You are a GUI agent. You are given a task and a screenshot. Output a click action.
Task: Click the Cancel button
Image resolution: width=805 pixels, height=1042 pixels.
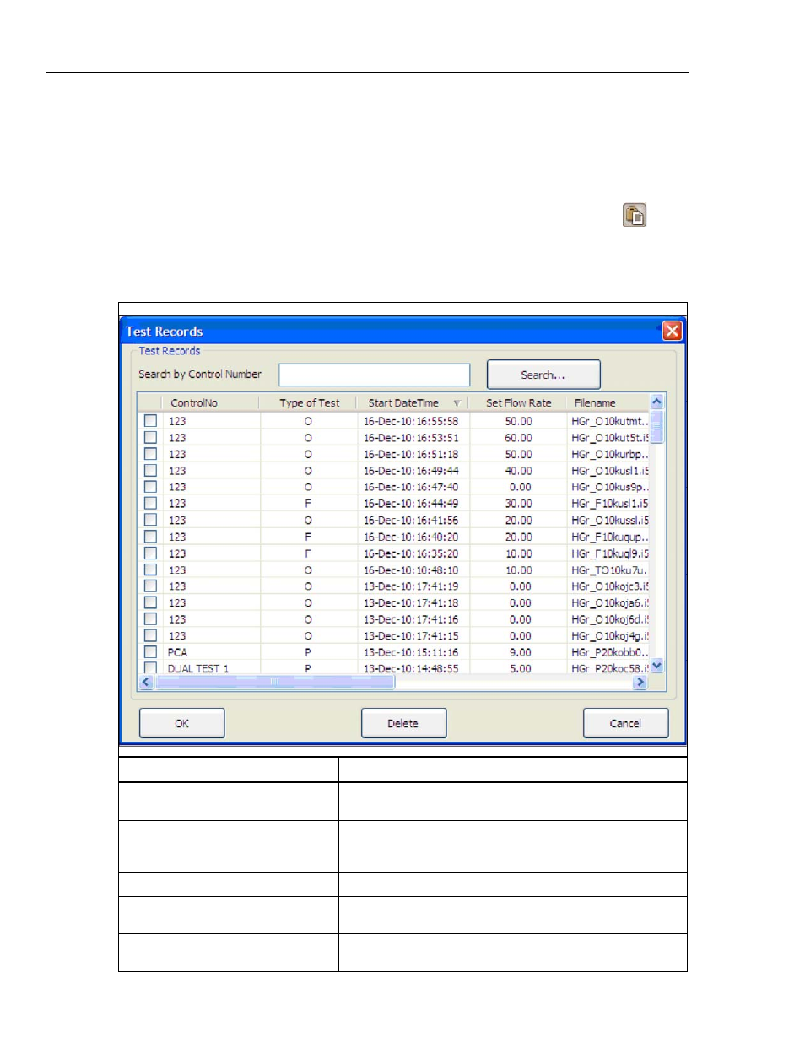pos(625,723)
